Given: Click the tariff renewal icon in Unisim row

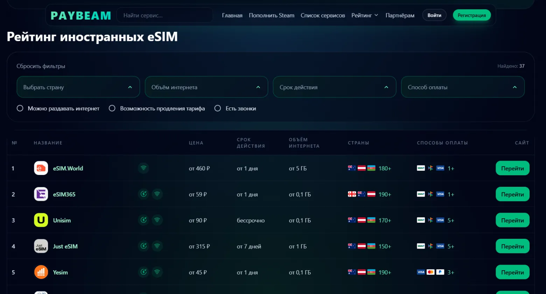Looking at the screenshot, I should [143, 220].
